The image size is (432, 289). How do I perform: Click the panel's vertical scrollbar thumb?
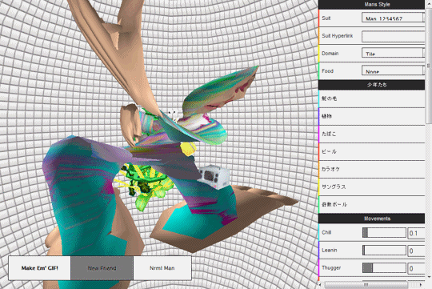[x=429, y=66]
